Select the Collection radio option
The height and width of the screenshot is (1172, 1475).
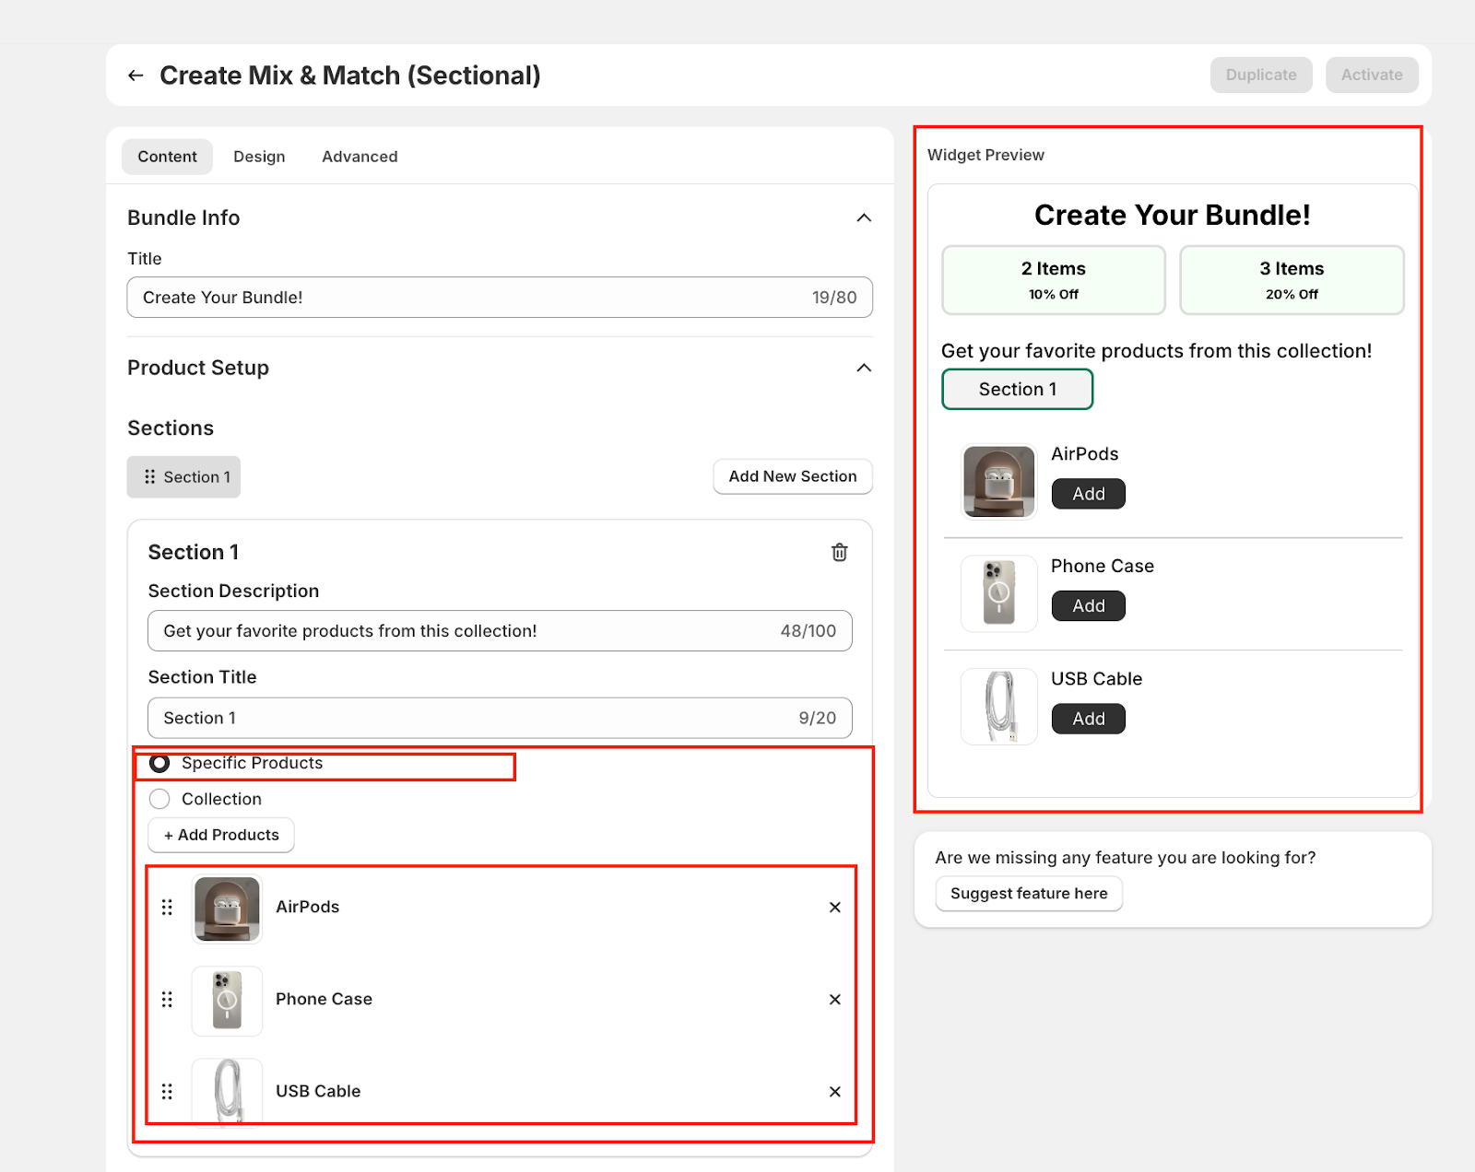(159, 799)
